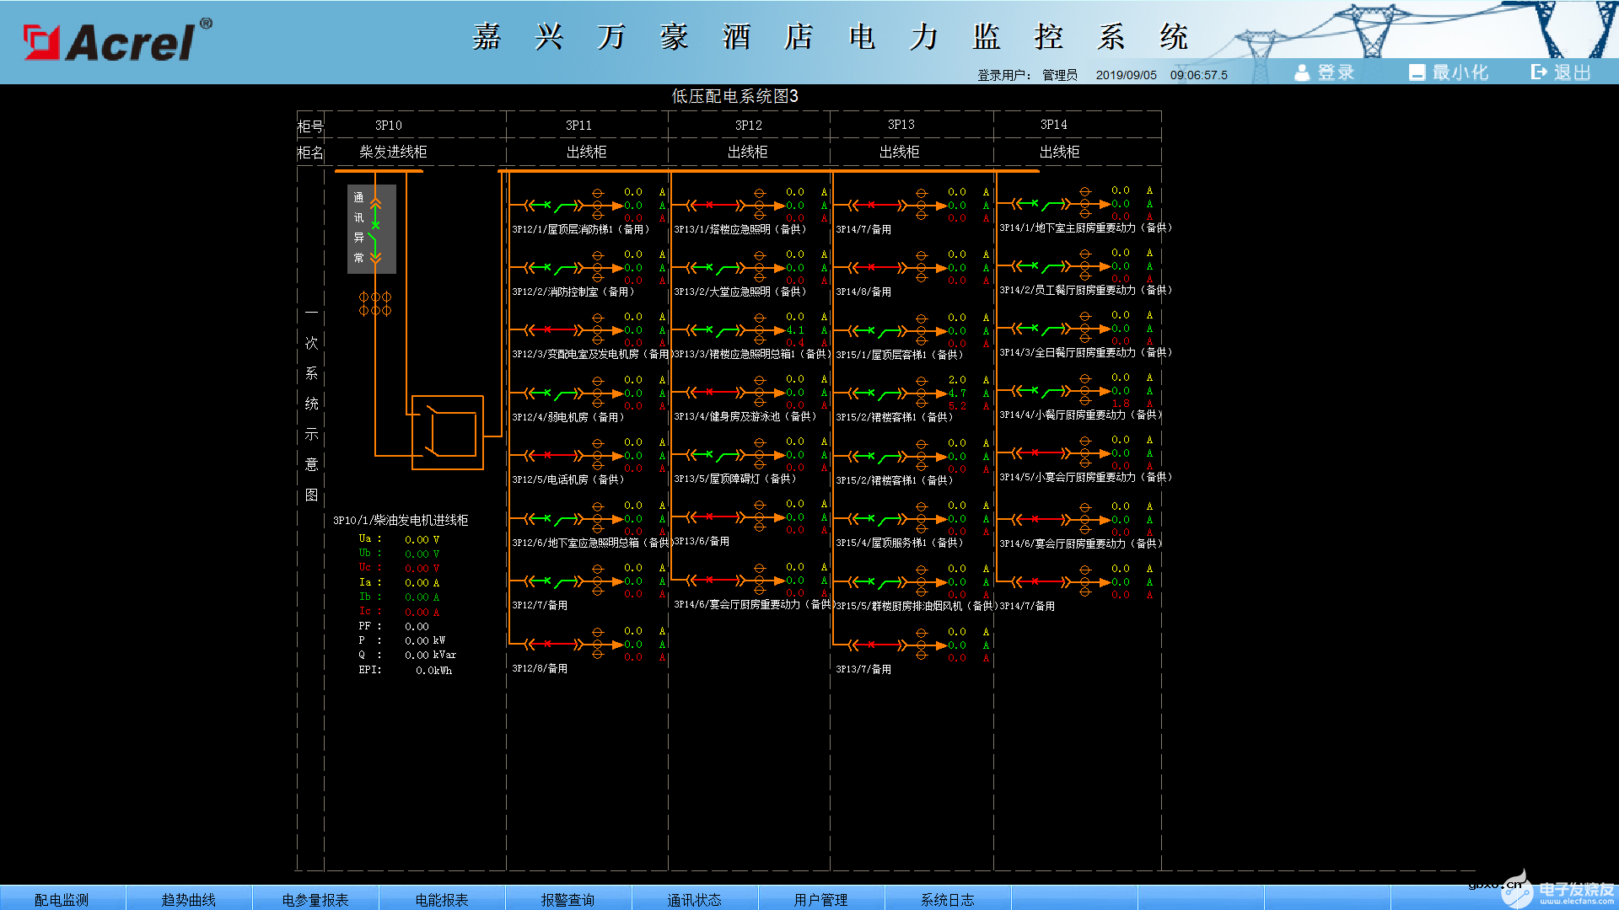The height and width of the screenshot is (910, 1619).
Task: Open 系统日志 in the bottom bar
Action: pyautogui.click(x=947, y=899)
